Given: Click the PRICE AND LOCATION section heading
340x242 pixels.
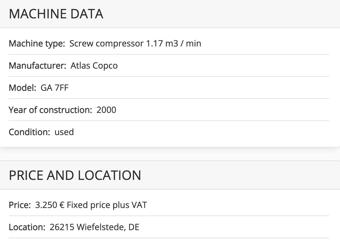Looking at the screenshot, I should coord(75,175).
